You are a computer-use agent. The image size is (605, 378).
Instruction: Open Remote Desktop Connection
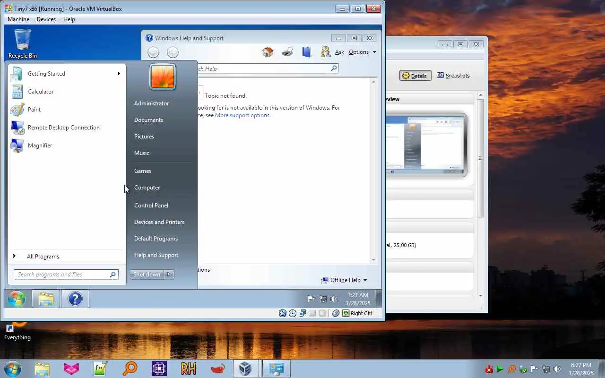tap(66, 128)
